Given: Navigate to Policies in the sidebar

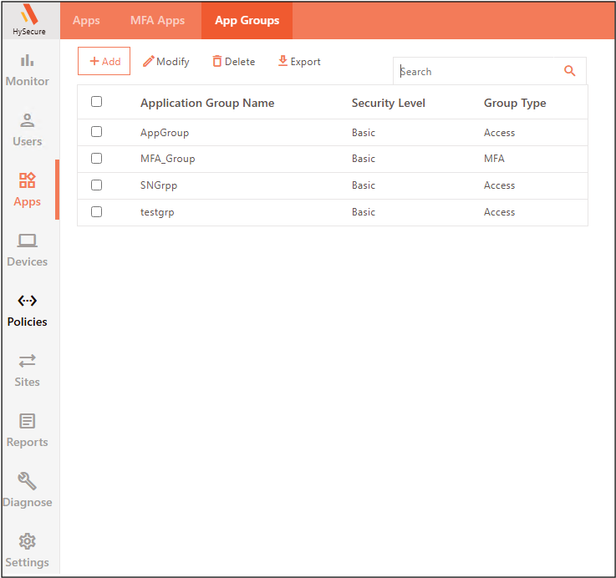Looking at the screenshot, I should click(28, 311).
